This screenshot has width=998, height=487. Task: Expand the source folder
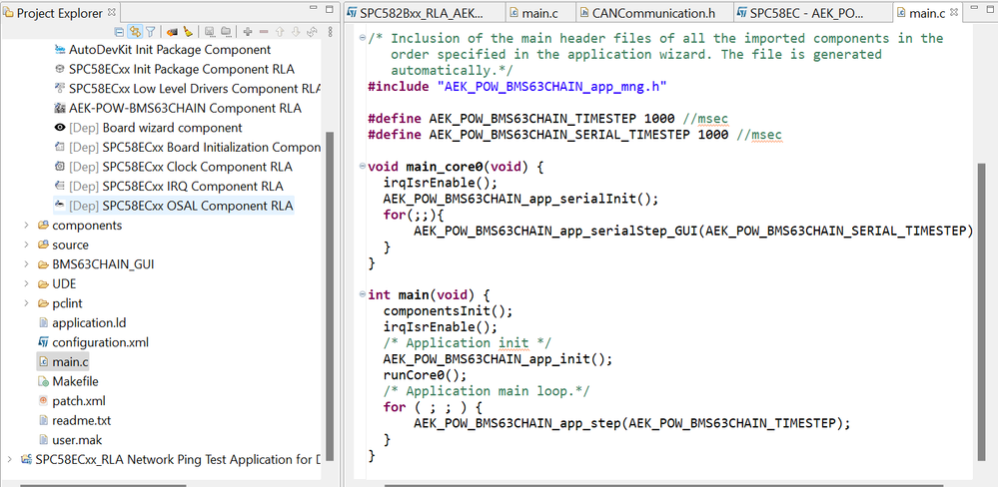pos(26,245)
